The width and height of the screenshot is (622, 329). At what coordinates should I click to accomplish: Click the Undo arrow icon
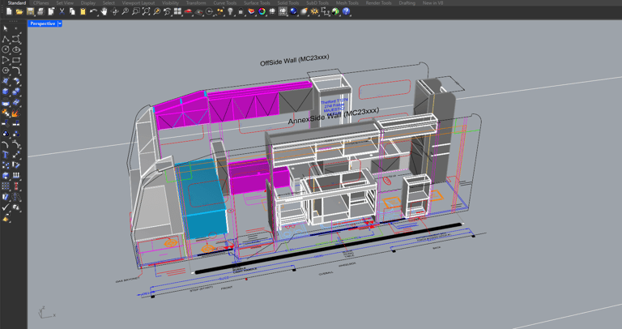[93, 12]
